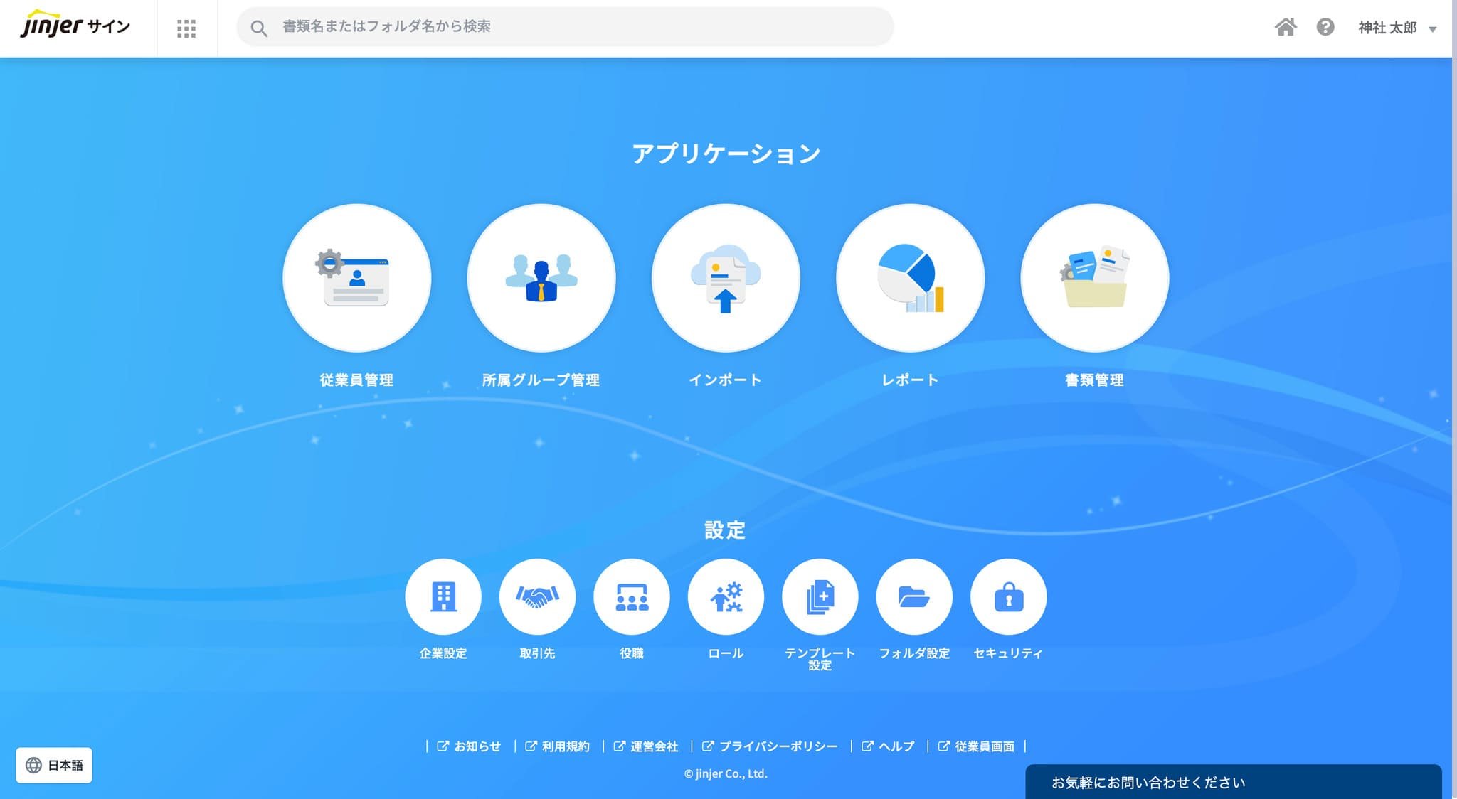Open the インポート cloud upload icon
This screenshot has height=799, width=1457.
point(726,278)
